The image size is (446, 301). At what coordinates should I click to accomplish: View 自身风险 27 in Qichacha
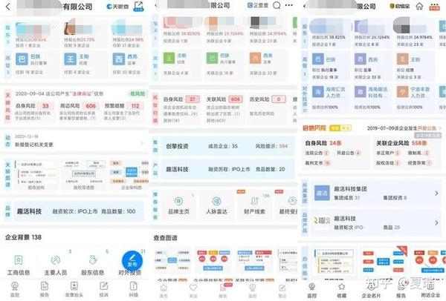click(x=181, y=109)
